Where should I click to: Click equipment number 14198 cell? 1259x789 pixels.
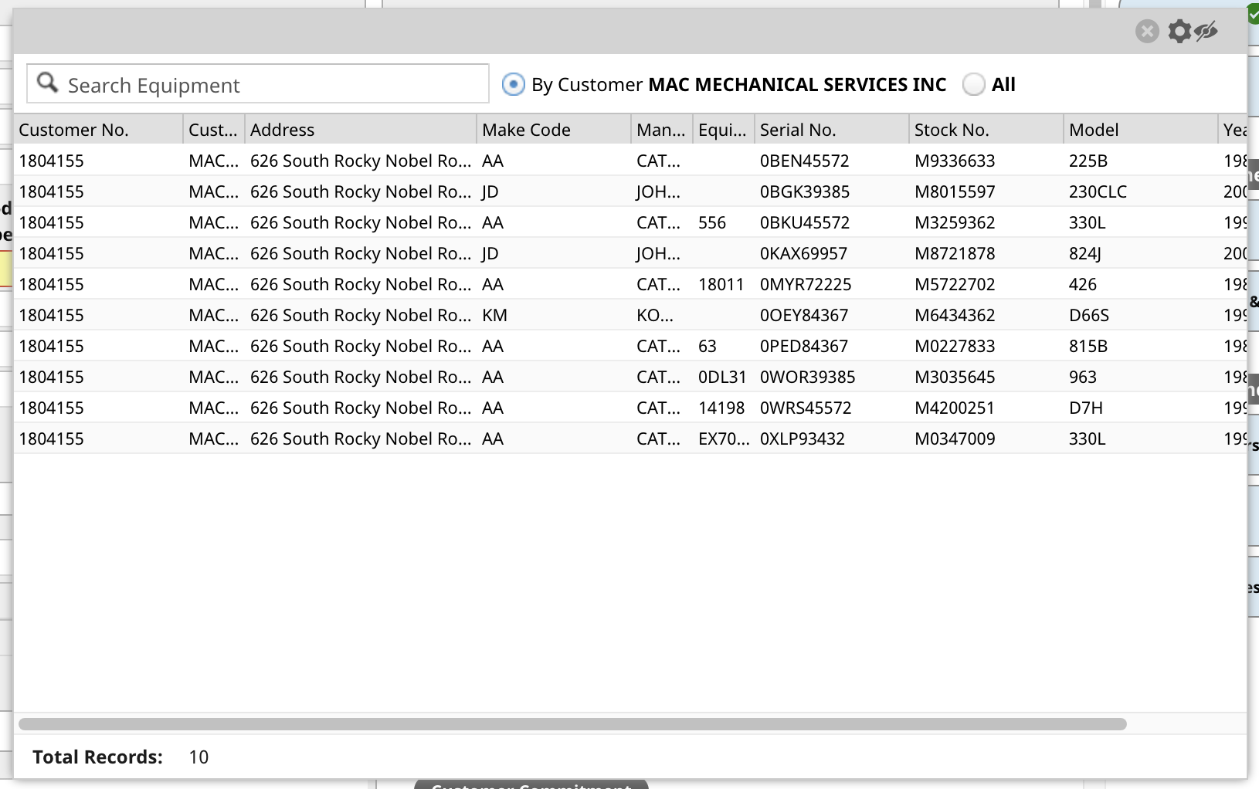click(721, 408)
